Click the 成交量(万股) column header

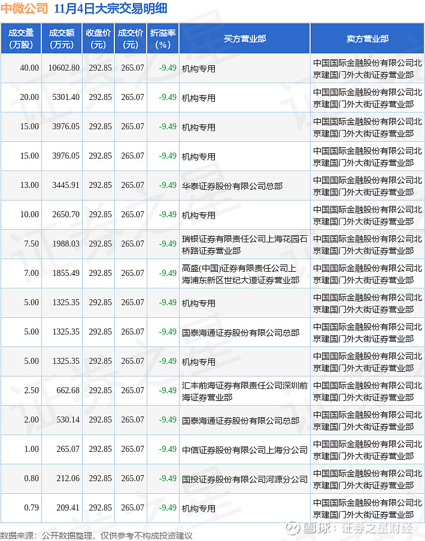point(21,39)
